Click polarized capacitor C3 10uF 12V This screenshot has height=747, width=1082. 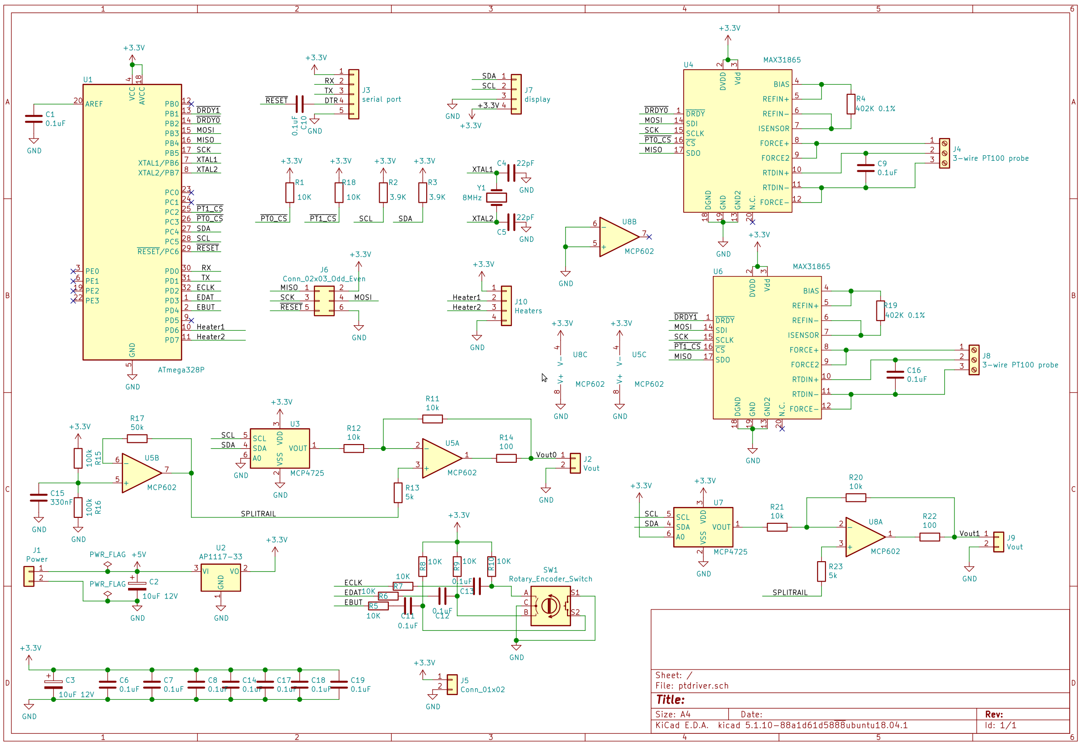tap(53, 684)
